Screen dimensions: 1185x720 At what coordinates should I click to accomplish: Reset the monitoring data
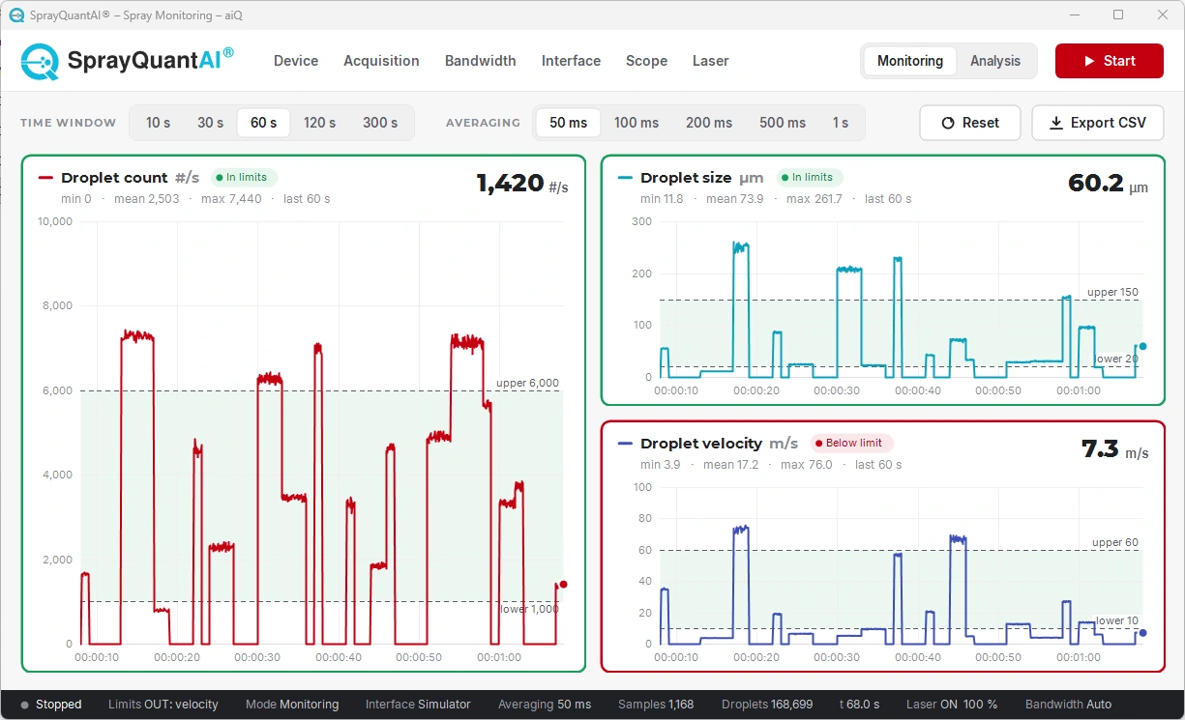[x=970, y=123]
